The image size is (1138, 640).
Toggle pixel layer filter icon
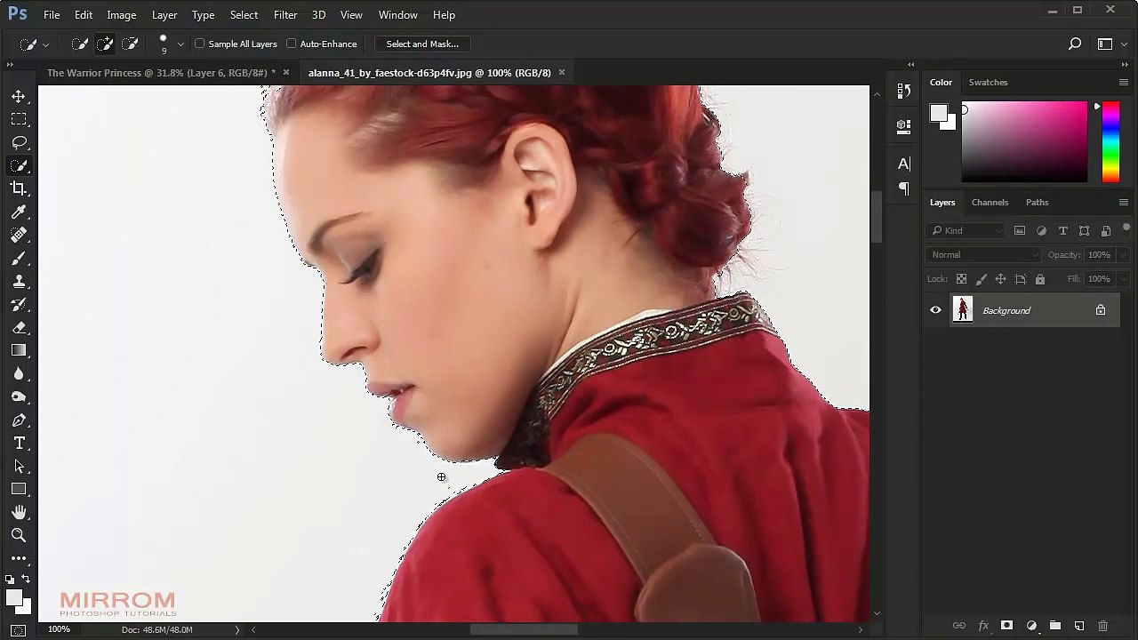(x=1020, y=231)
